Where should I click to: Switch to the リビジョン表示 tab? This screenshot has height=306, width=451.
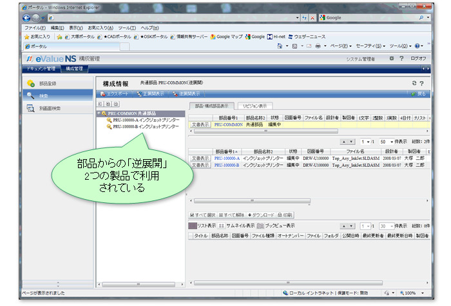tap(256, 106)
